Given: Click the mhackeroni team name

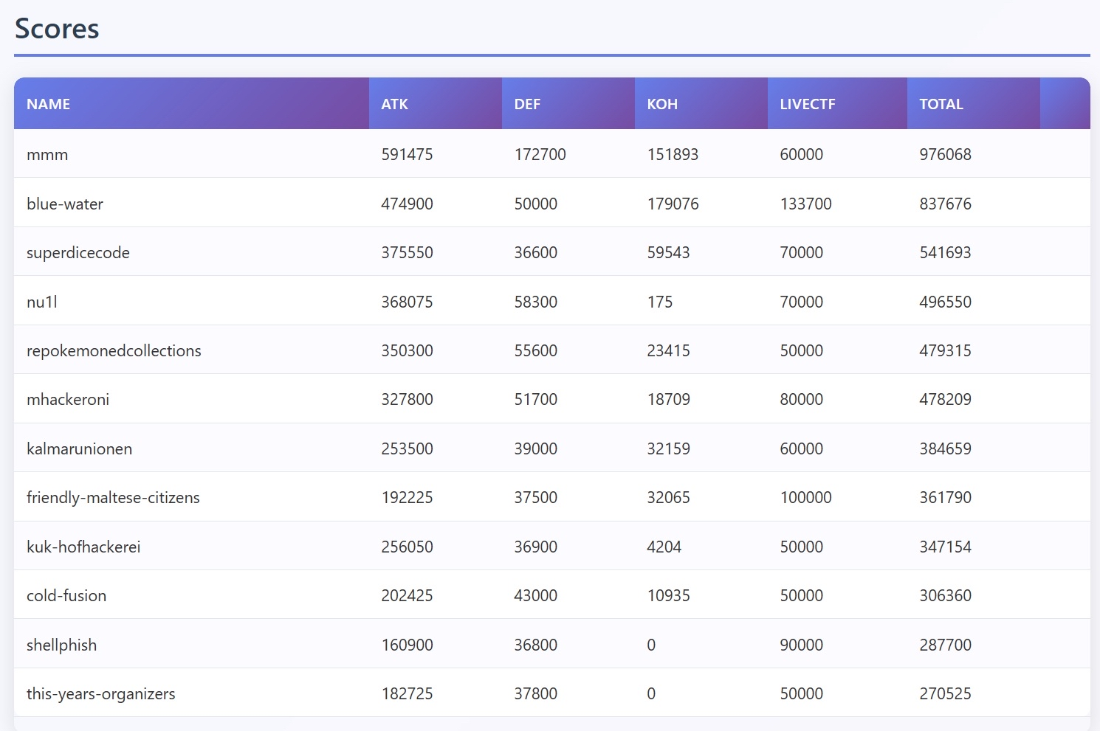Looking at the screenshot, I should (68, 400).
